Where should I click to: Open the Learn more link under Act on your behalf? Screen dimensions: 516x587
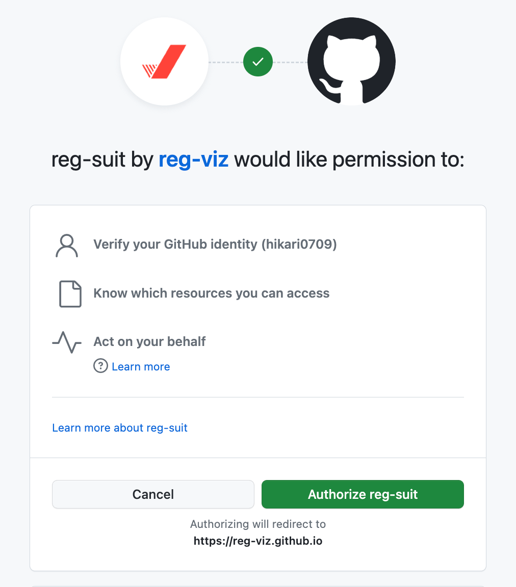coord(141,367)
